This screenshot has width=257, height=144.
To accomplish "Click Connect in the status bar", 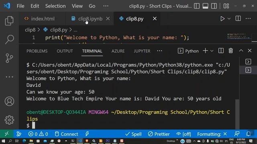I will tap(66, 134).
